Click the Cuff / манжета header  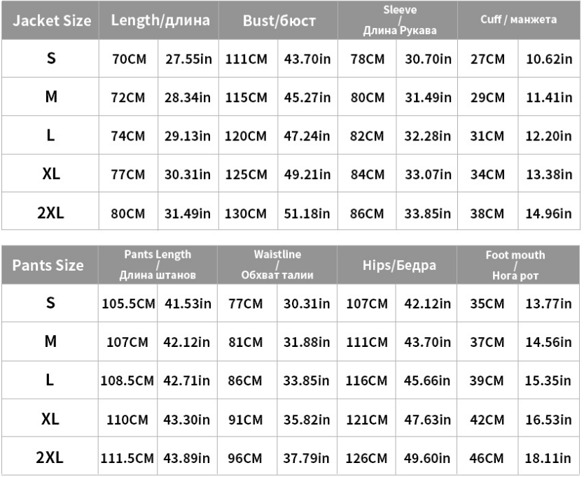(519, 20)
